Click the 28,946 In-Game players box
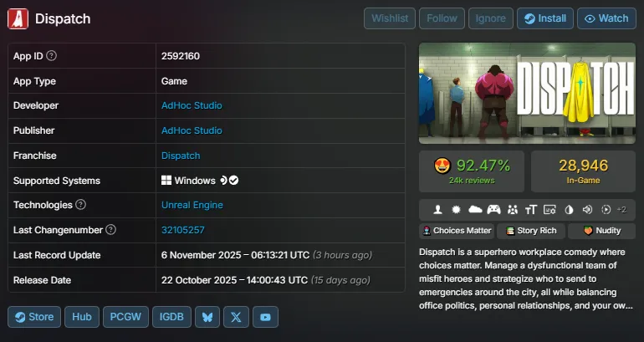The width and height of the screenshot is (644, 342). tap(583, 171)
